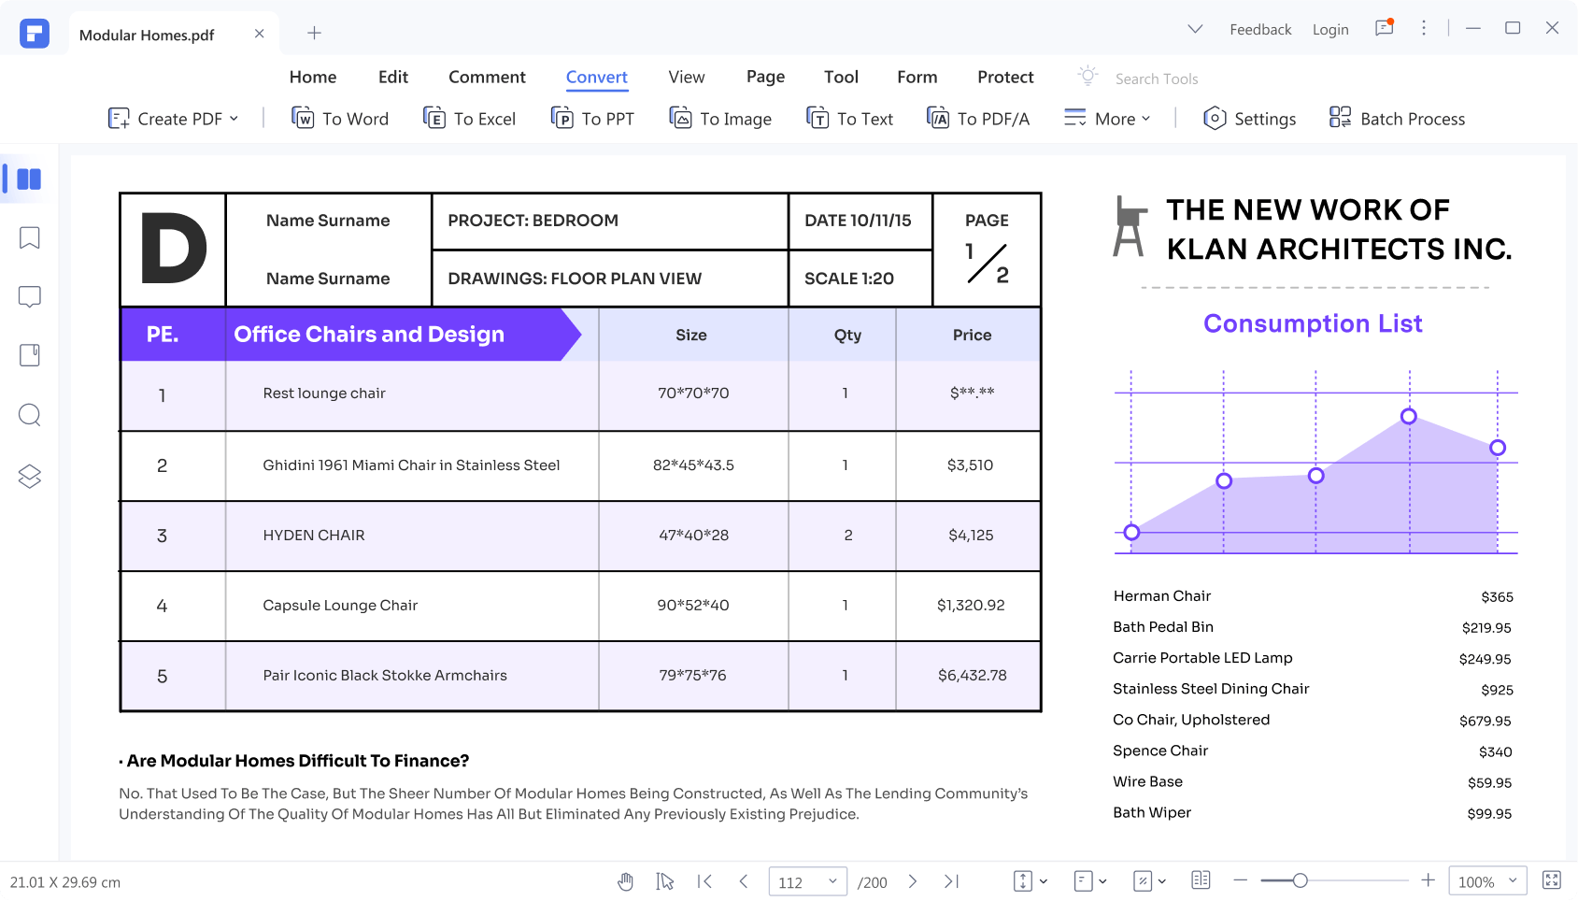
Task: Expand the zoom percentage dropdown
Action: [1513, 880]
